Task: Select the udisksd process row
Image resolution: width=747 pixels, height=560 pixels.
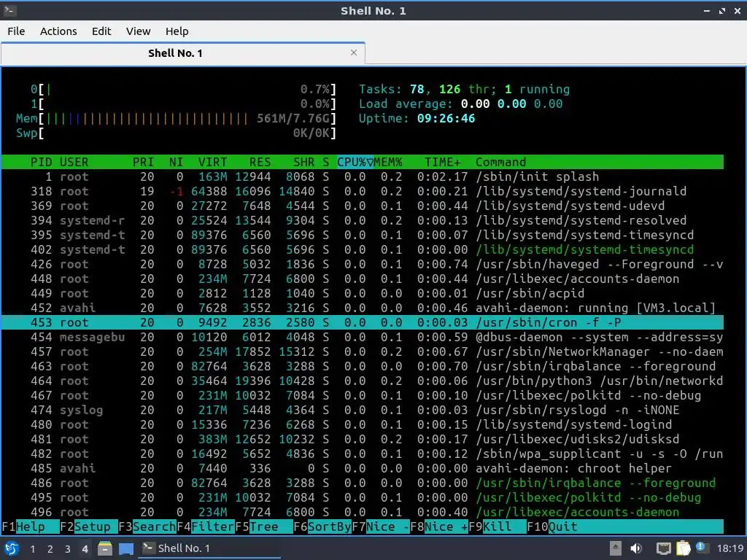Action: click(362, 439)
